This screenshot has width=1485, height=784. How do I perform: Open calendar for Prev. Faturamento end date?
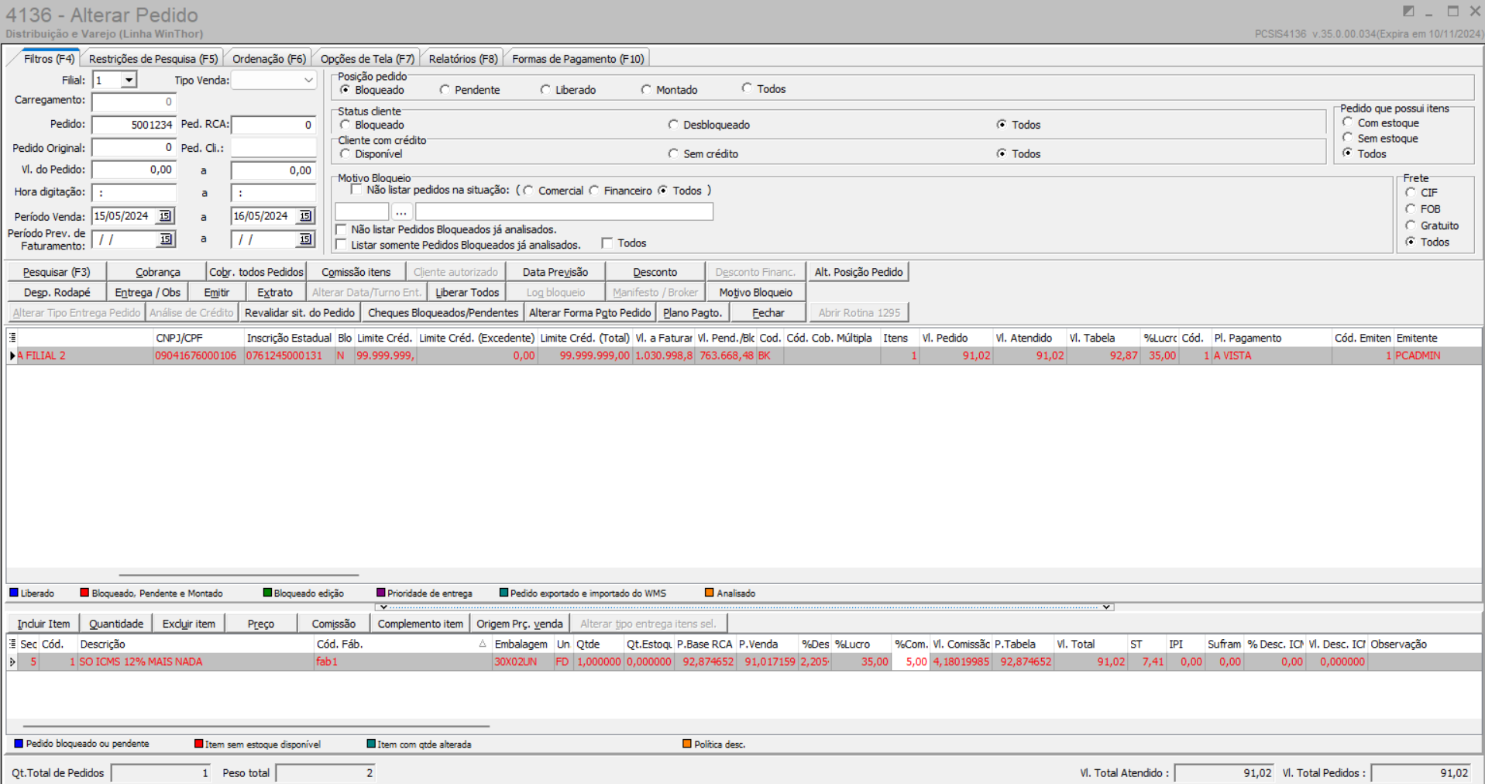tap(305, 239)
